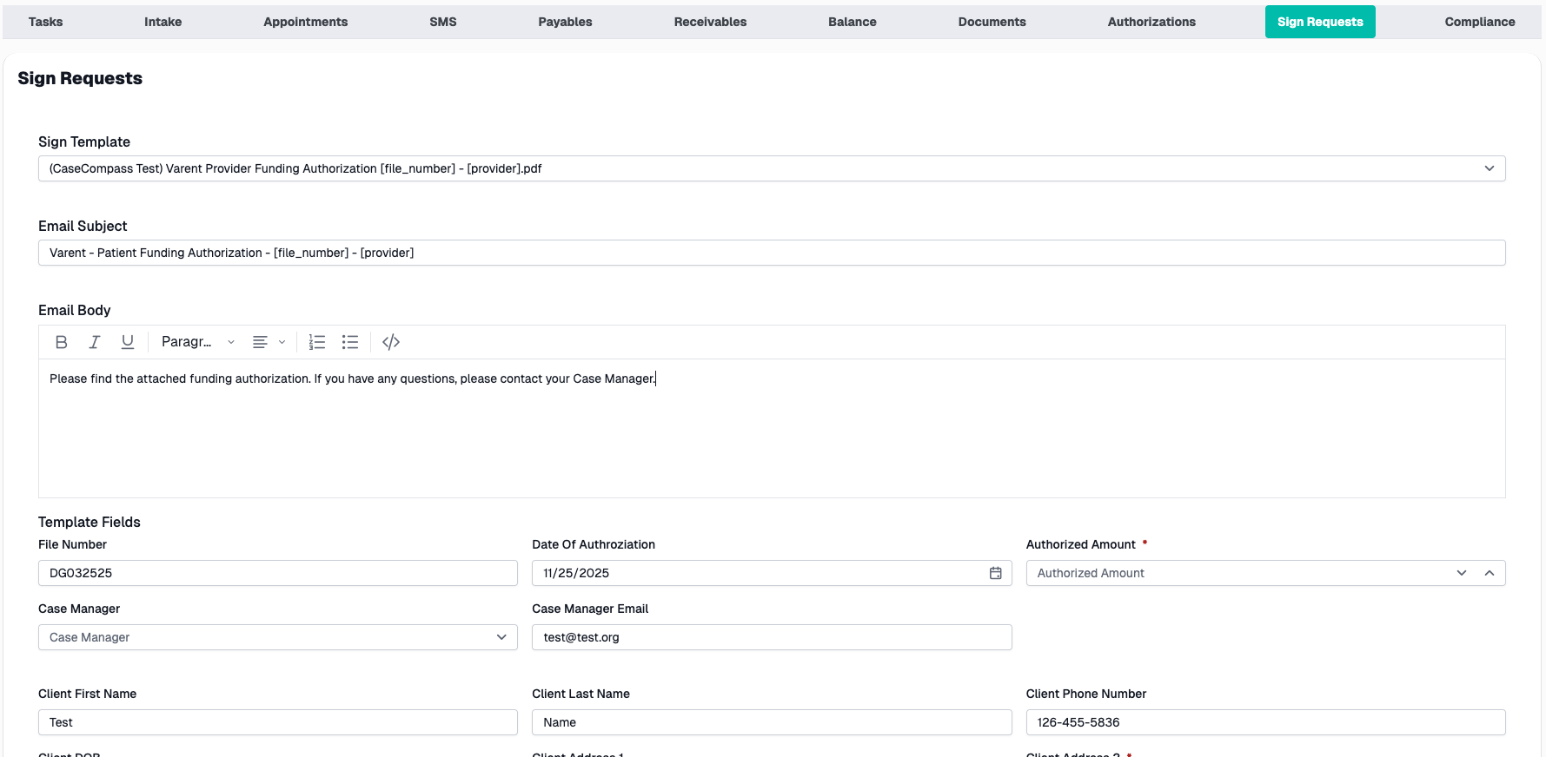Toggle underline formatting in editor
The image size is (1546, 757).
tap(128, 342)
